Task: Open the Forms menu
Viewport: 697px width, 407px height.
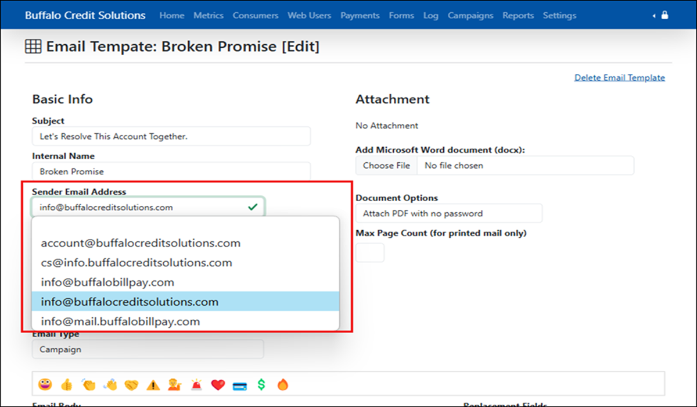Action: [401, 15]
